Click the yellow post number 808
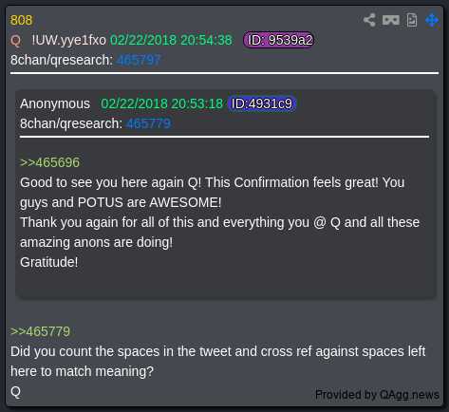This screenshot has width=449, height=412. 22,20
